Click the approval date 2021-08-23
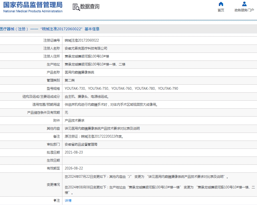This screenshot has height=205, width=257. point(74,153)
